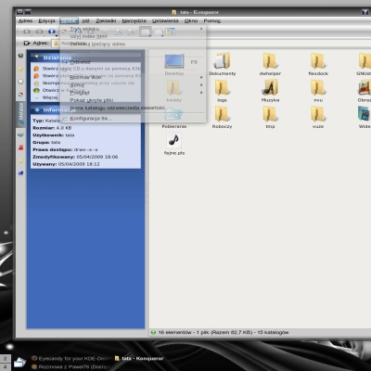Viewport: 371px width, 371px height.
Task: Open the Edycja menu
Action: tap(46, 21)
